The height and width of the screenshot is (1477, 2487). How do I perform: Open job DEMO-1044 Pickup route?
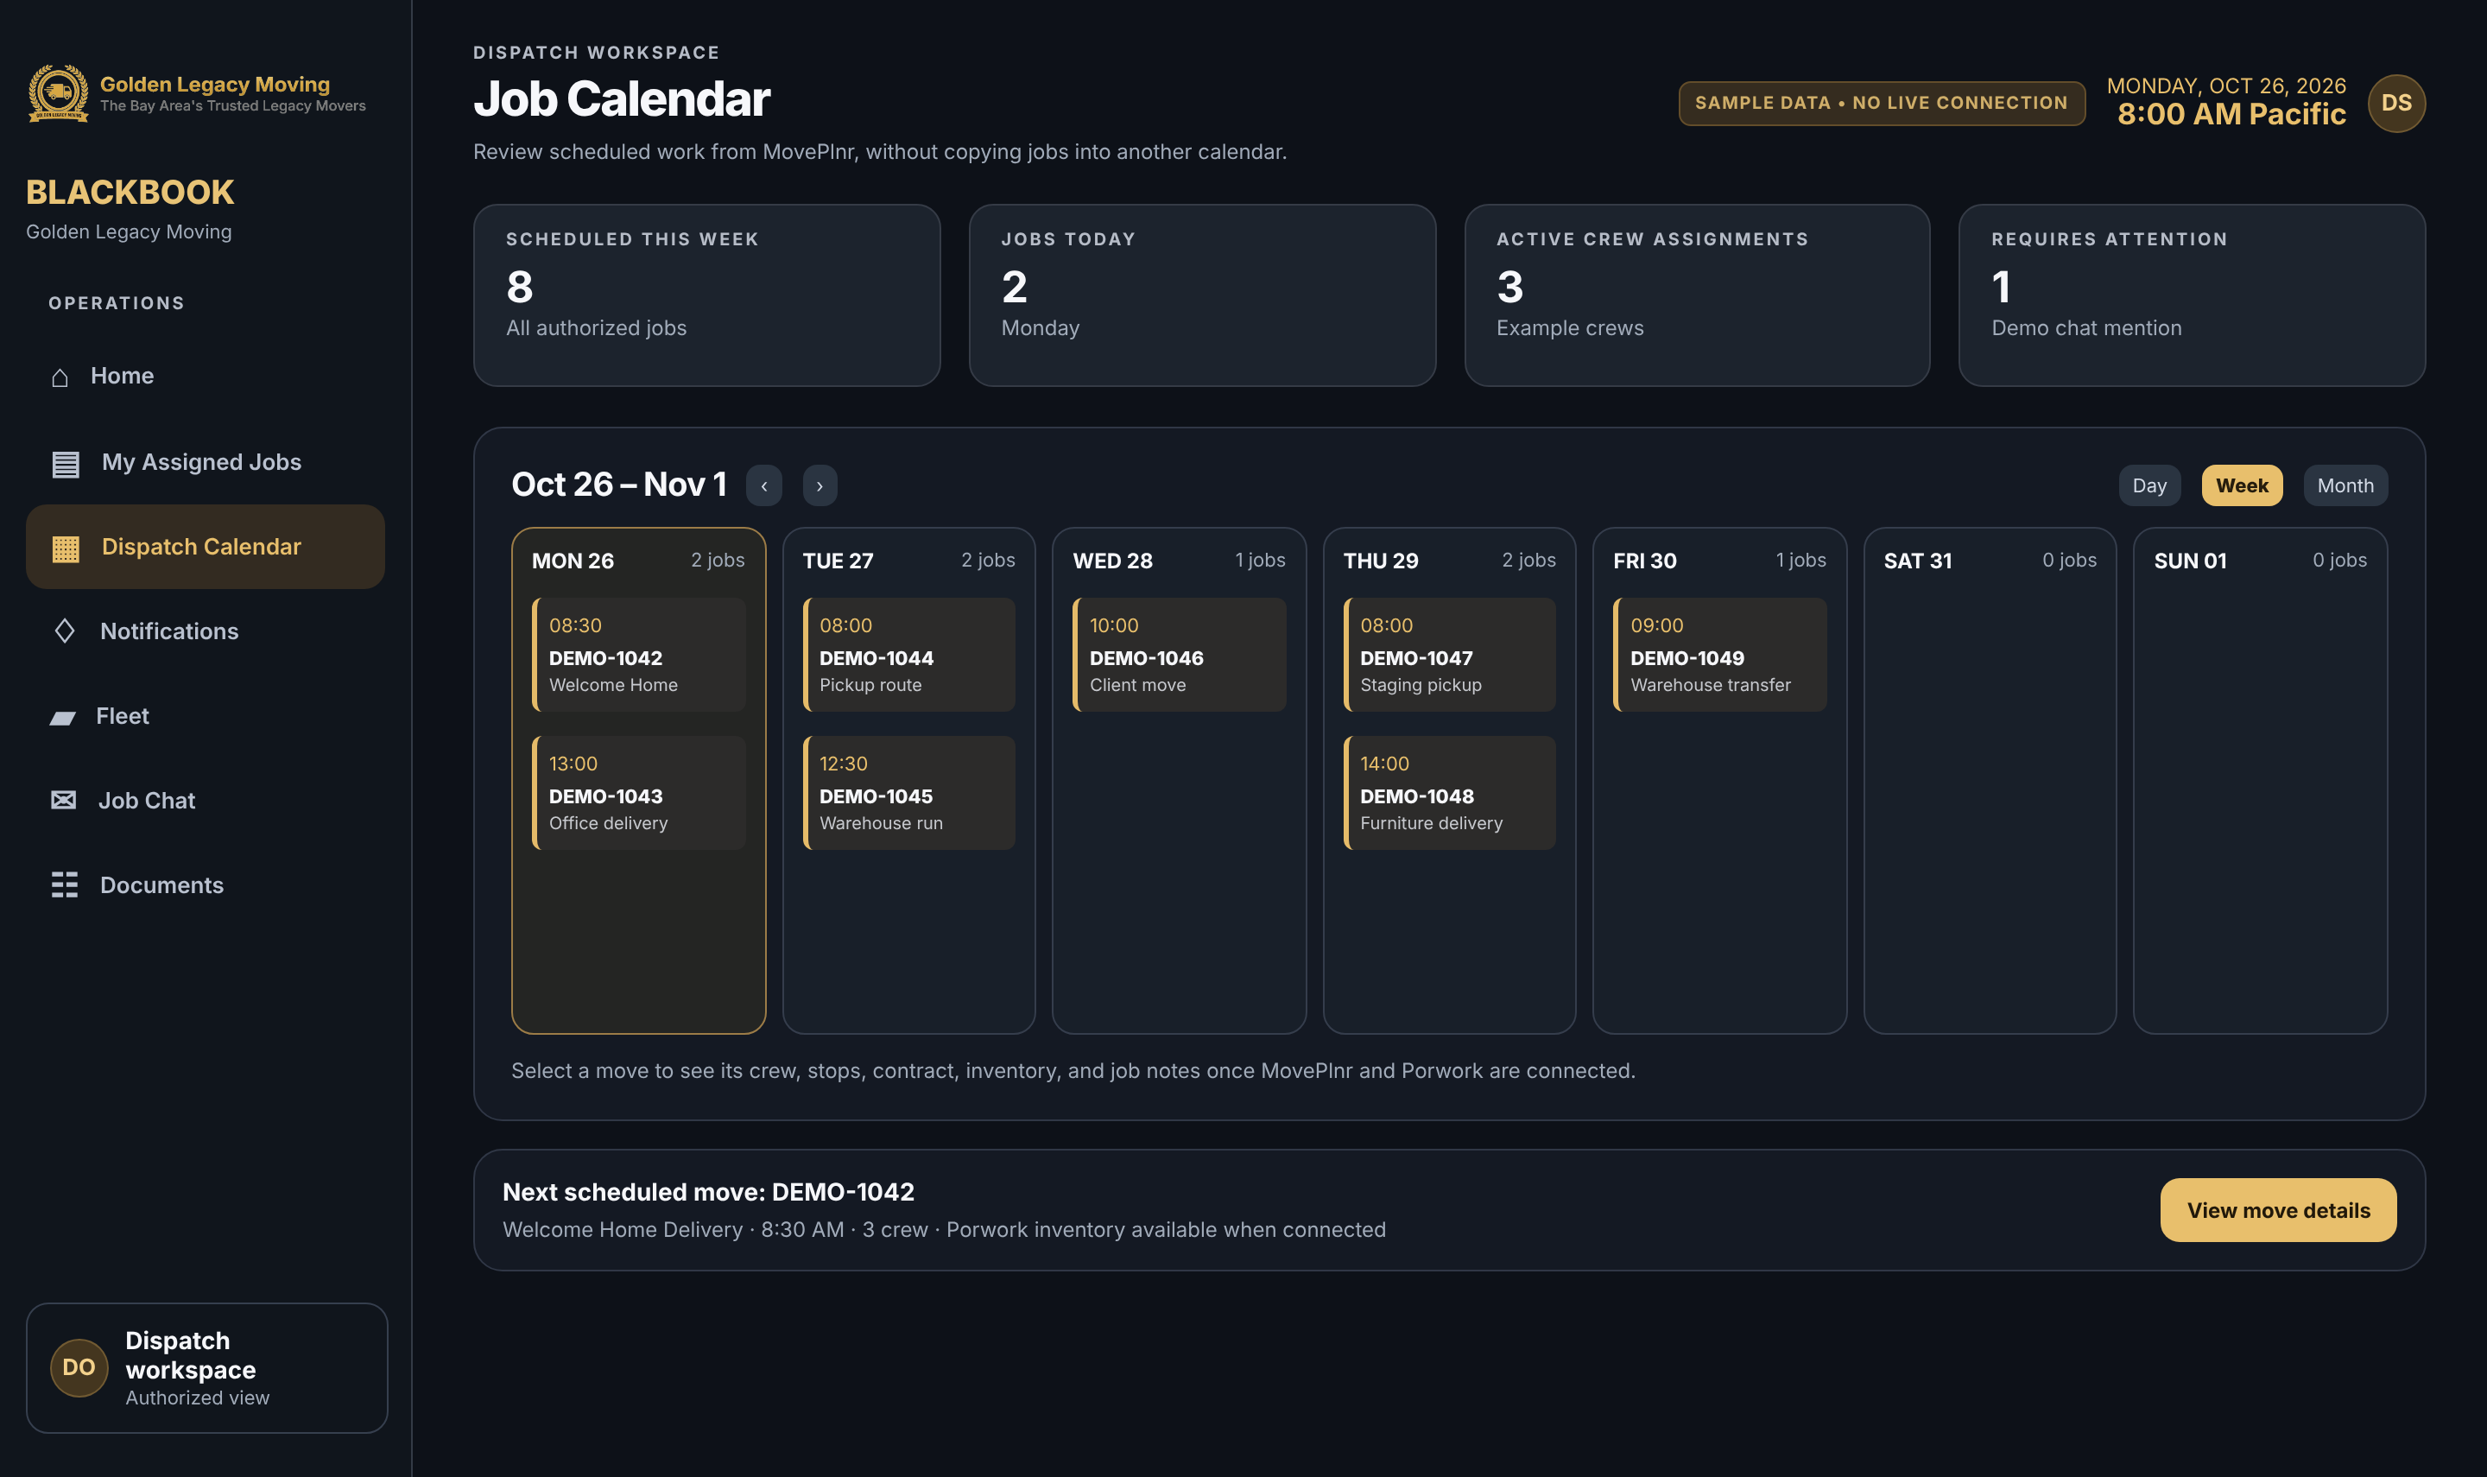point(909,655)
